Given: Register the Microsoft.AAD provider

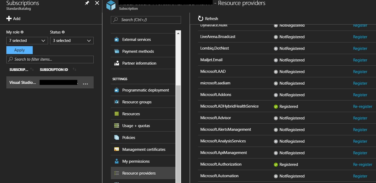Looking at the screenshot, I should [360, 72].
